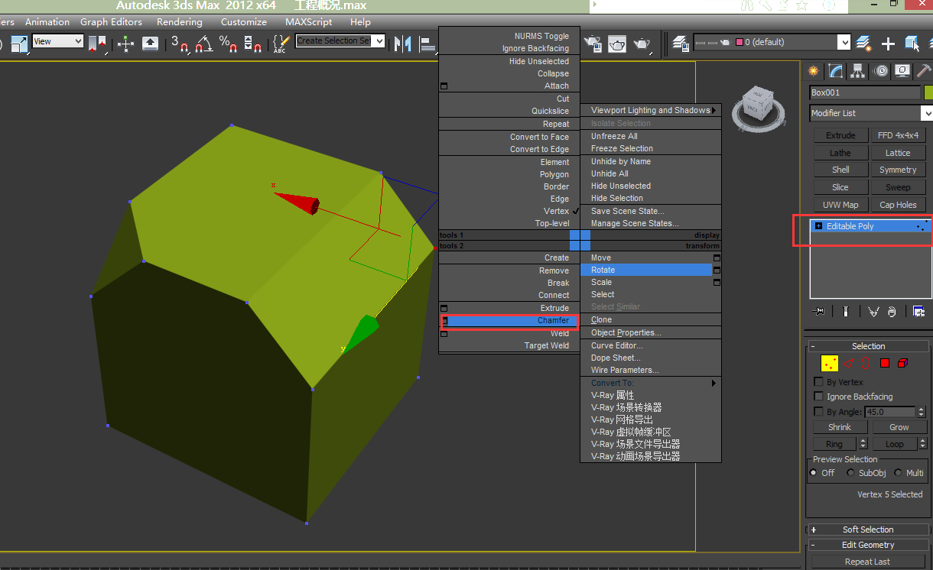
Task: Click the Mirror tool icon
Action: coord(402,44)
